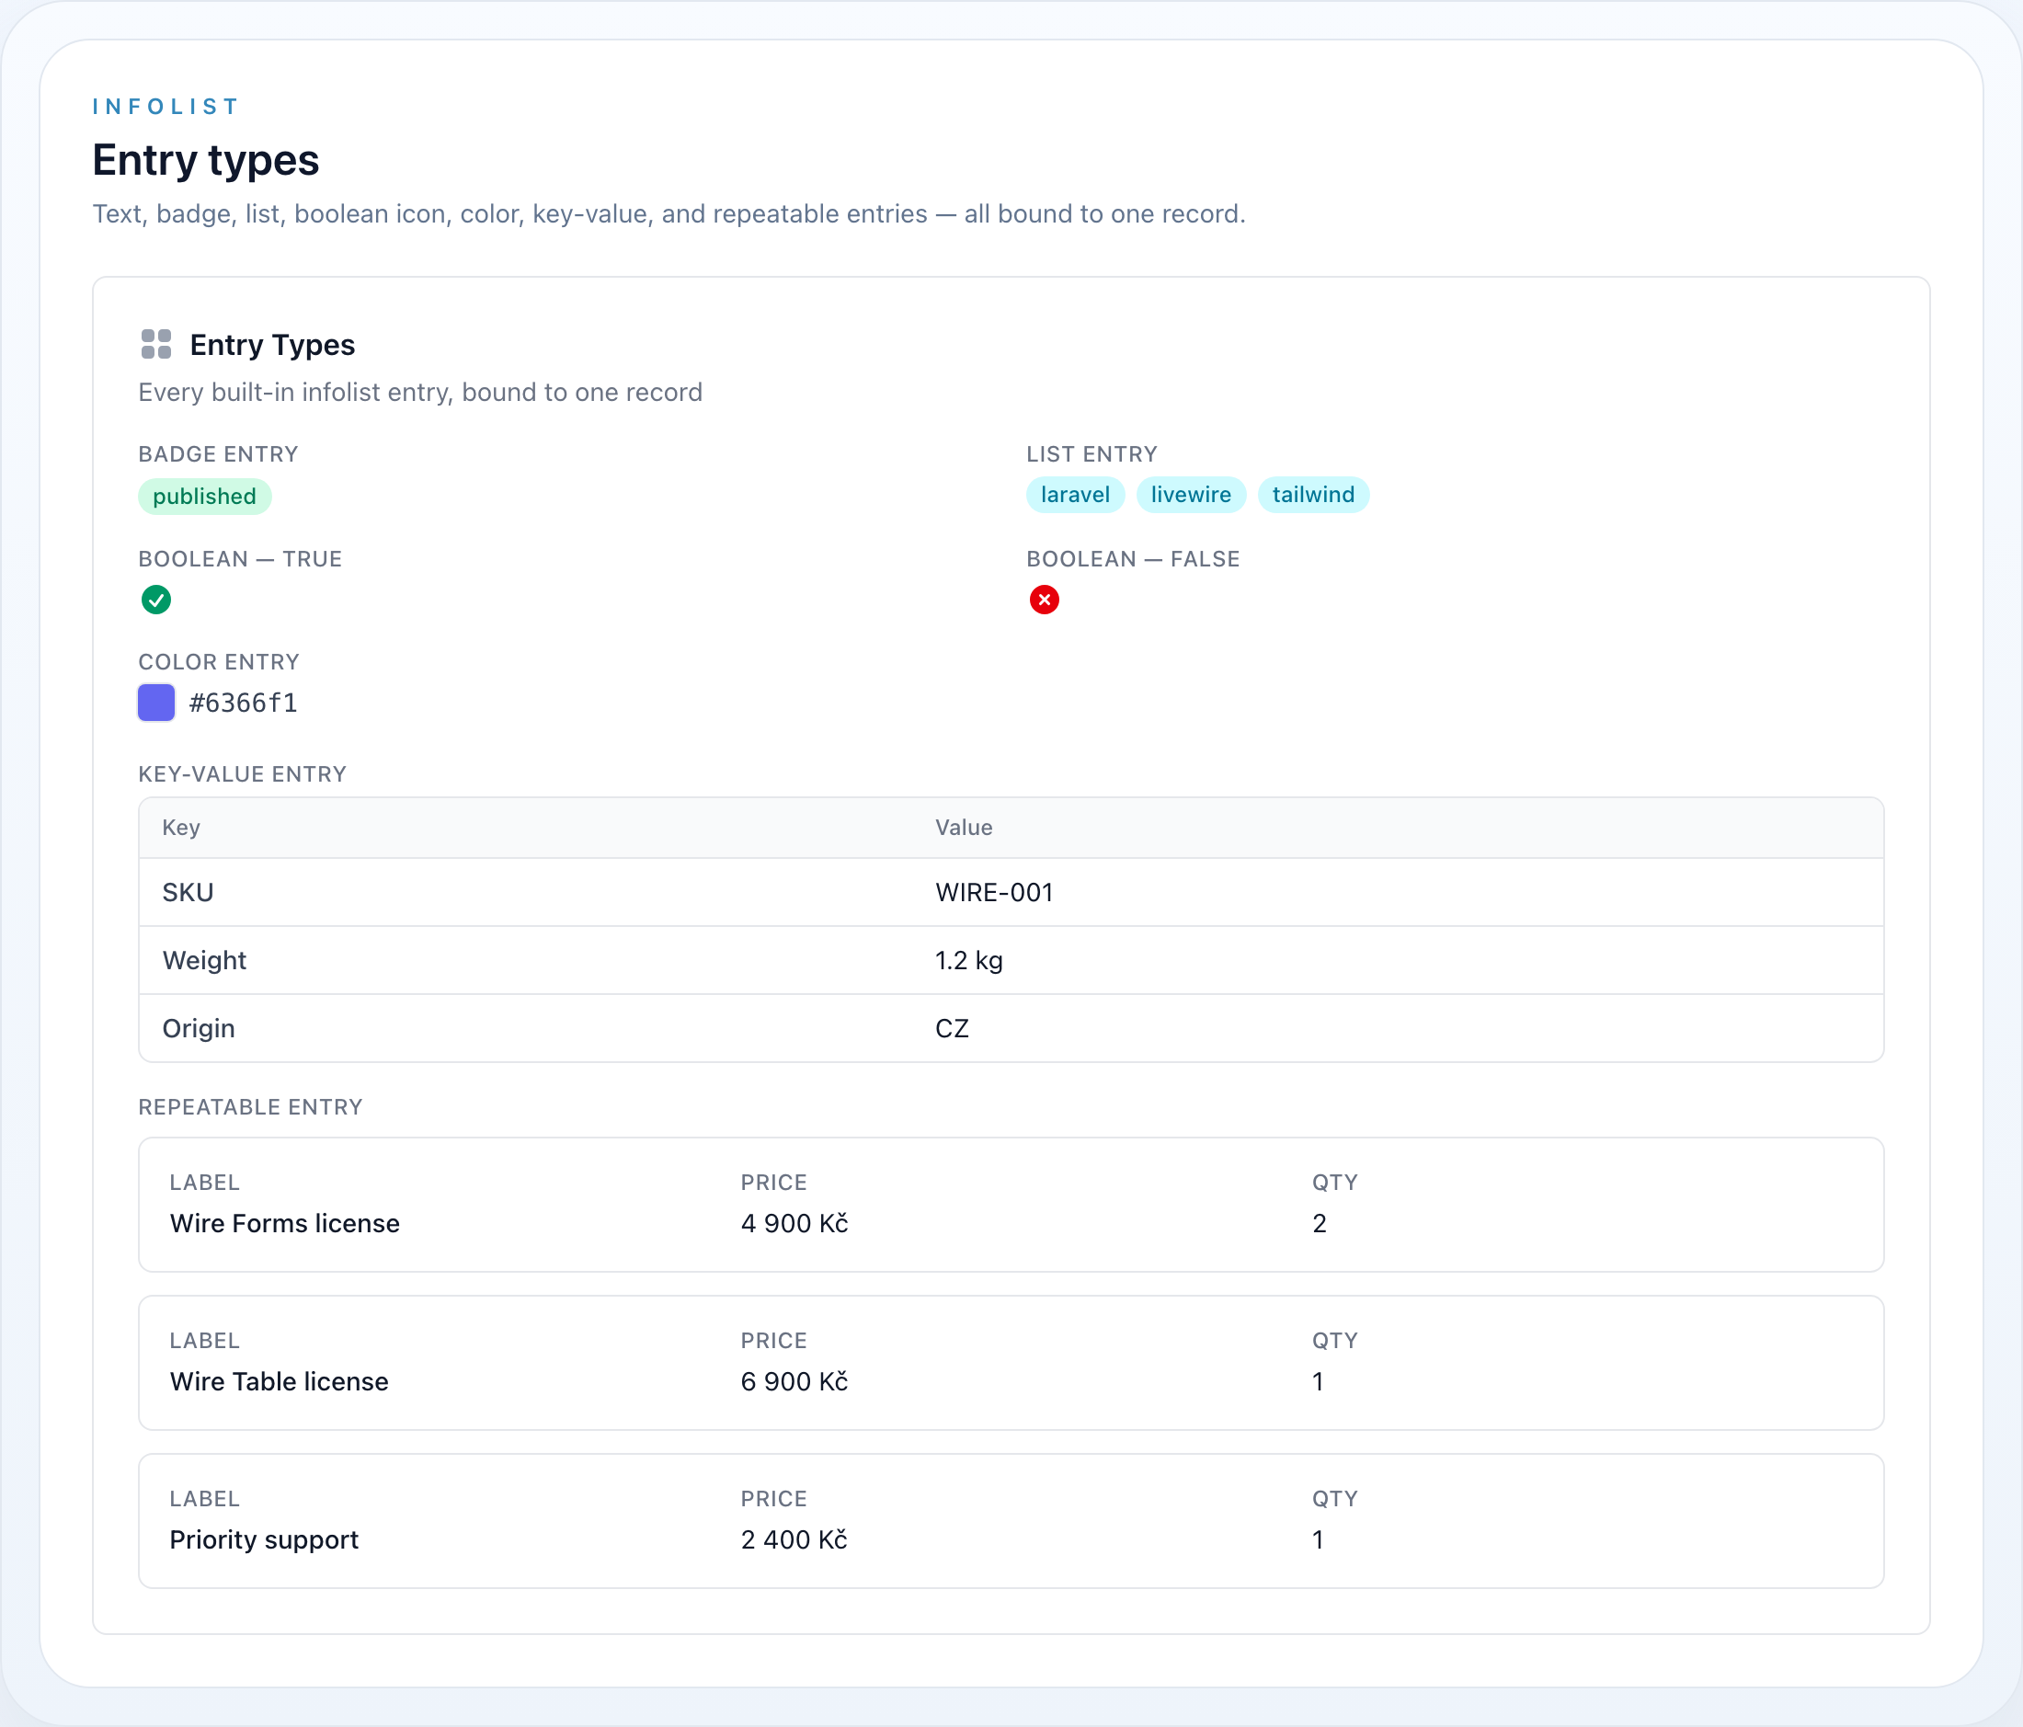Click the published badge

[205, 496]
